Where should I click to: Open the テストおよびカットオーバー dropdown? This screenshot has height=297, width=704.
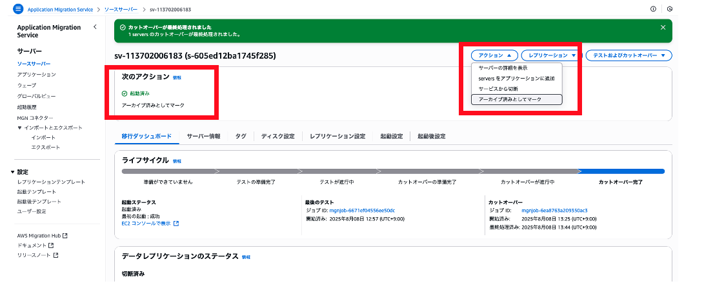pos(629,55)
